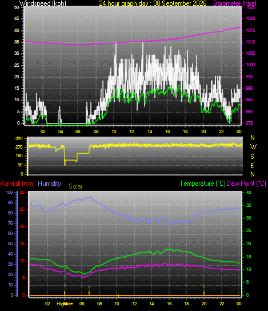Image resolution: width=268 pixels, height=311 pixels.
Task: Click the S compass direction label
Action: click(252, 157)
